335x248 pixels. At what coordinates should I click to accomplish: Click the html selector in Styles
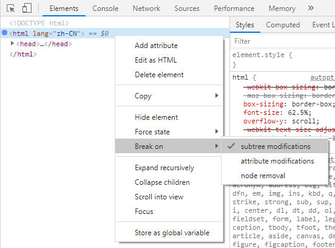point(240,77)
